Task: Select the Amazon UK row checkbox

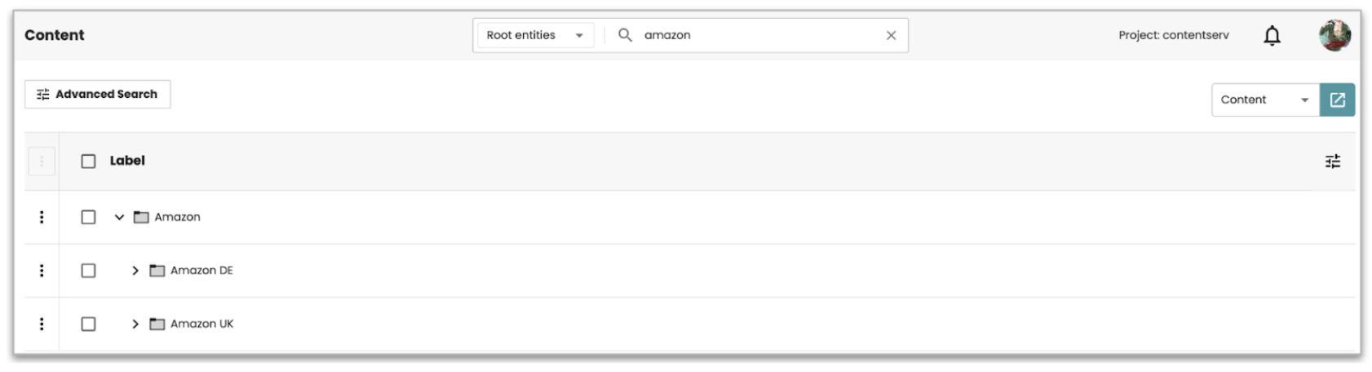Action: pos(88,324)
